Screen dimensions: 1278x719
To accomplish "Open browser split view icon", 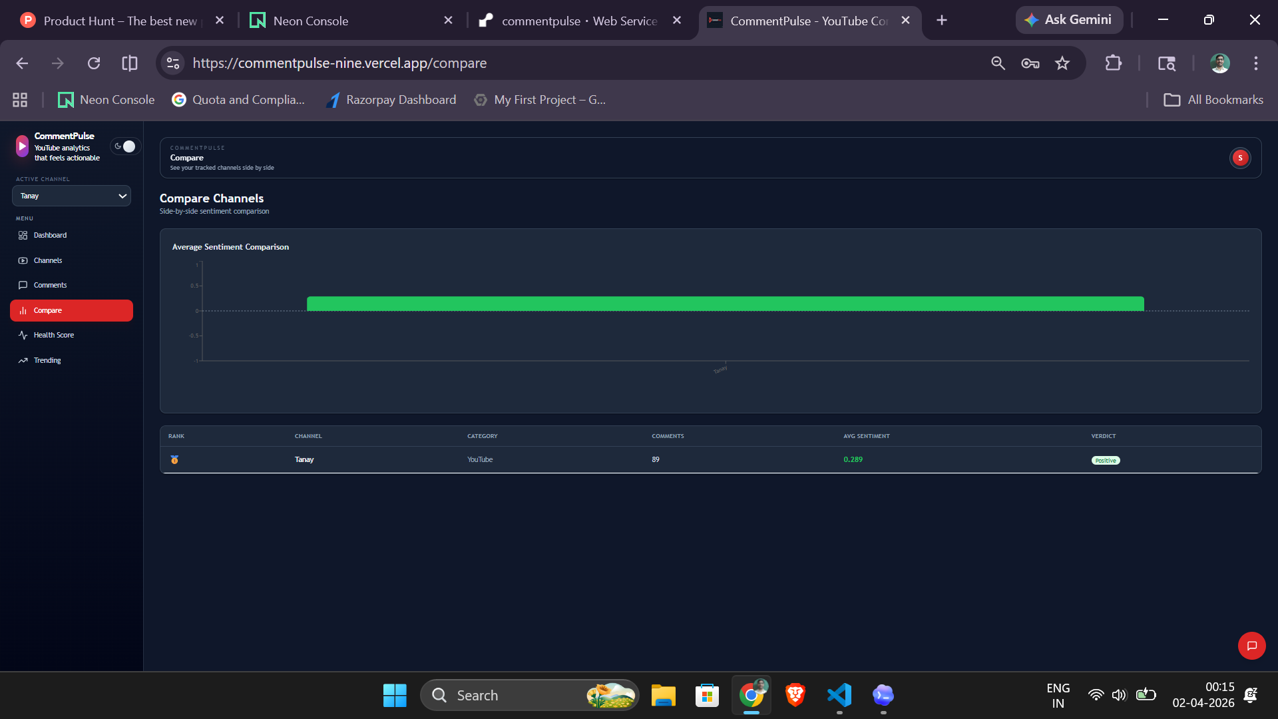I will point(130,63).
